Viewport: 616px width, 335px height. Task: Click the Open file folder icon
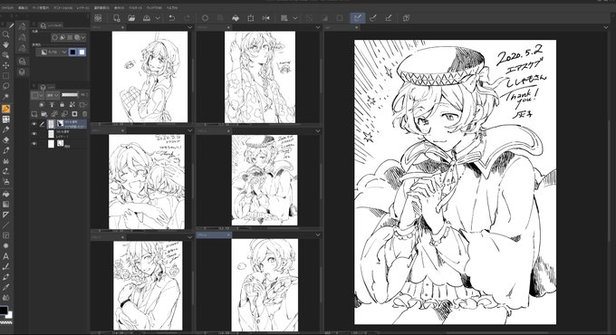tap(131, 18)
